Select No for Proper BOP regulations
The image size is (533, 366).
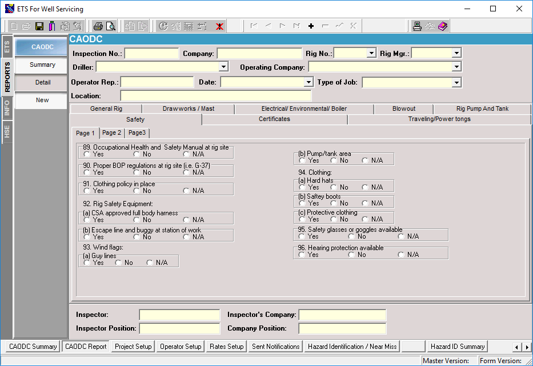click(x=137, y=172)
